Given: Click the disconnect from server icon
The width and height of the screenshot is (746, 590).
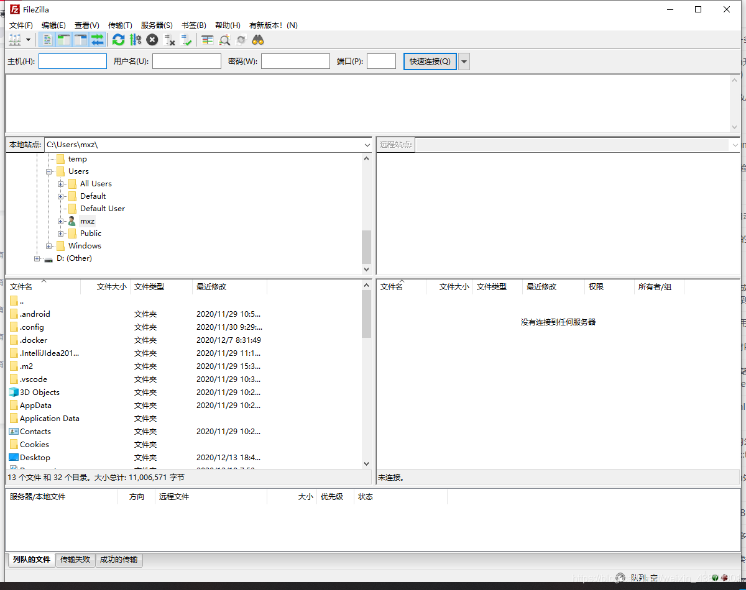Looking at the screenshot, I should click(169, 40).
